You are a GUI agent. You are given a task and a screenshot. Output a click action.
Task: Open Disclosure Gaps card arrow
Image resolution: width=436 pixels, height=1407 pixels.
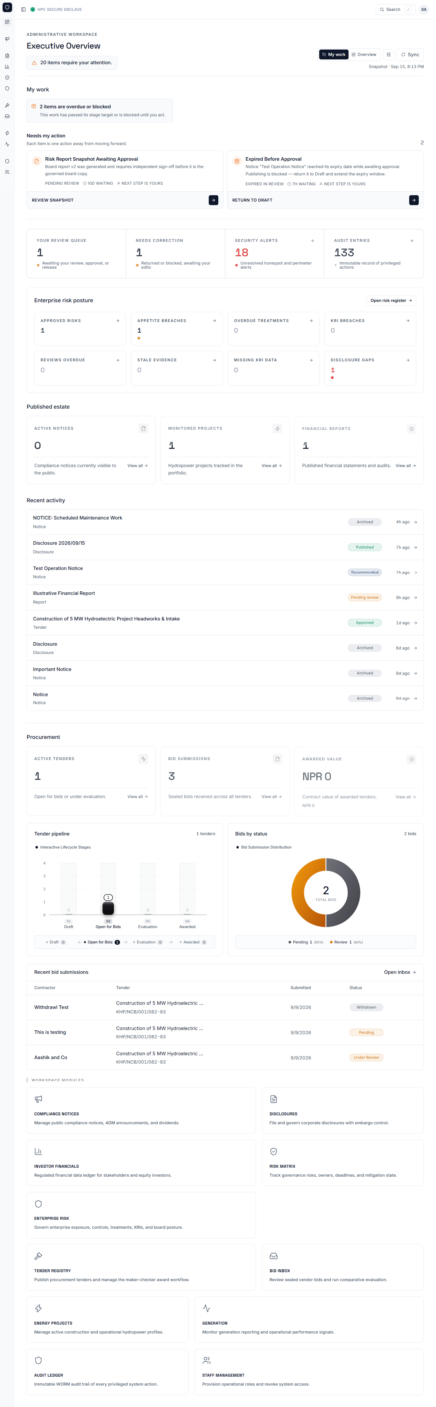(x=408, y=360)
